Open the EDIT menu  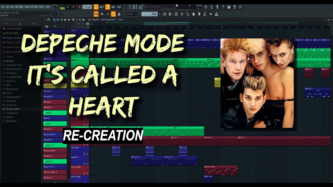[8, 7]
